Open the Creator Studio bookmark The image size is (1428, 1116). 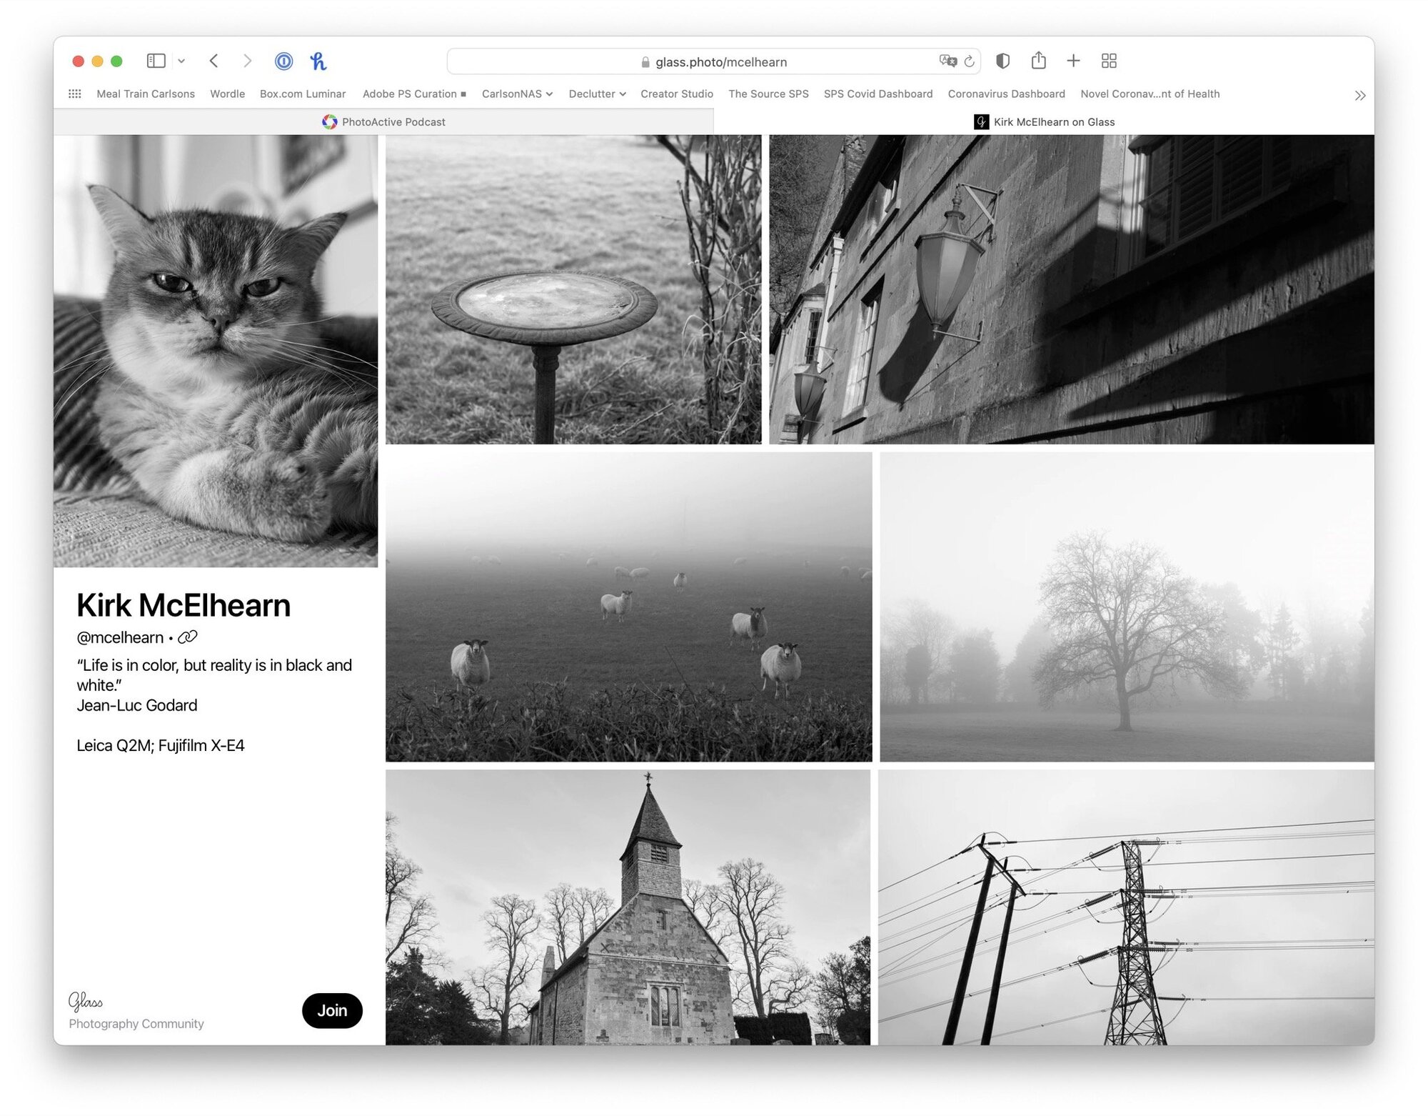tap(677, 94)
